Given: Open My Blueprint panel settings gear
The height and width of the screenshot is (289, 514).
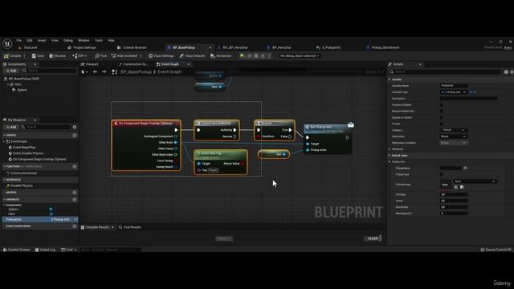Looking at the screenshot, I should pyautogui.click(x=75, y=127).
